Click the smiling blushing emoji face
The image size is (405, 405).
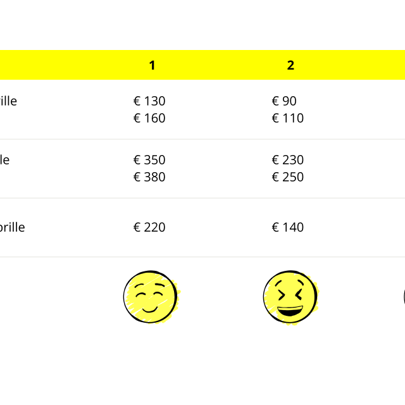[152, 297]
